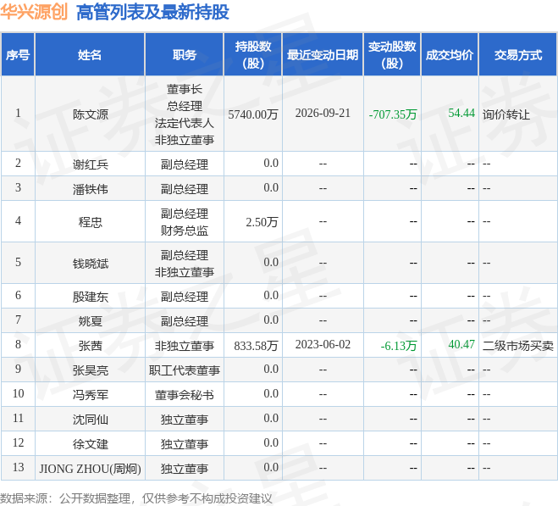558x506 pixels.
Task: Select the 变动股数(股) column header
Action: coord(392,54)
